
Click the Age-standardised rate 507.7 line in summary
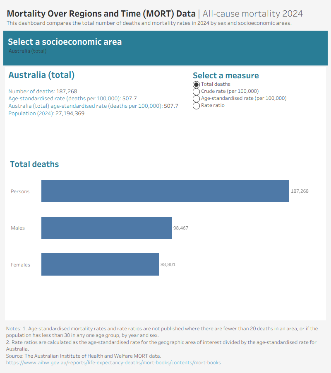(x=73, y=99)
